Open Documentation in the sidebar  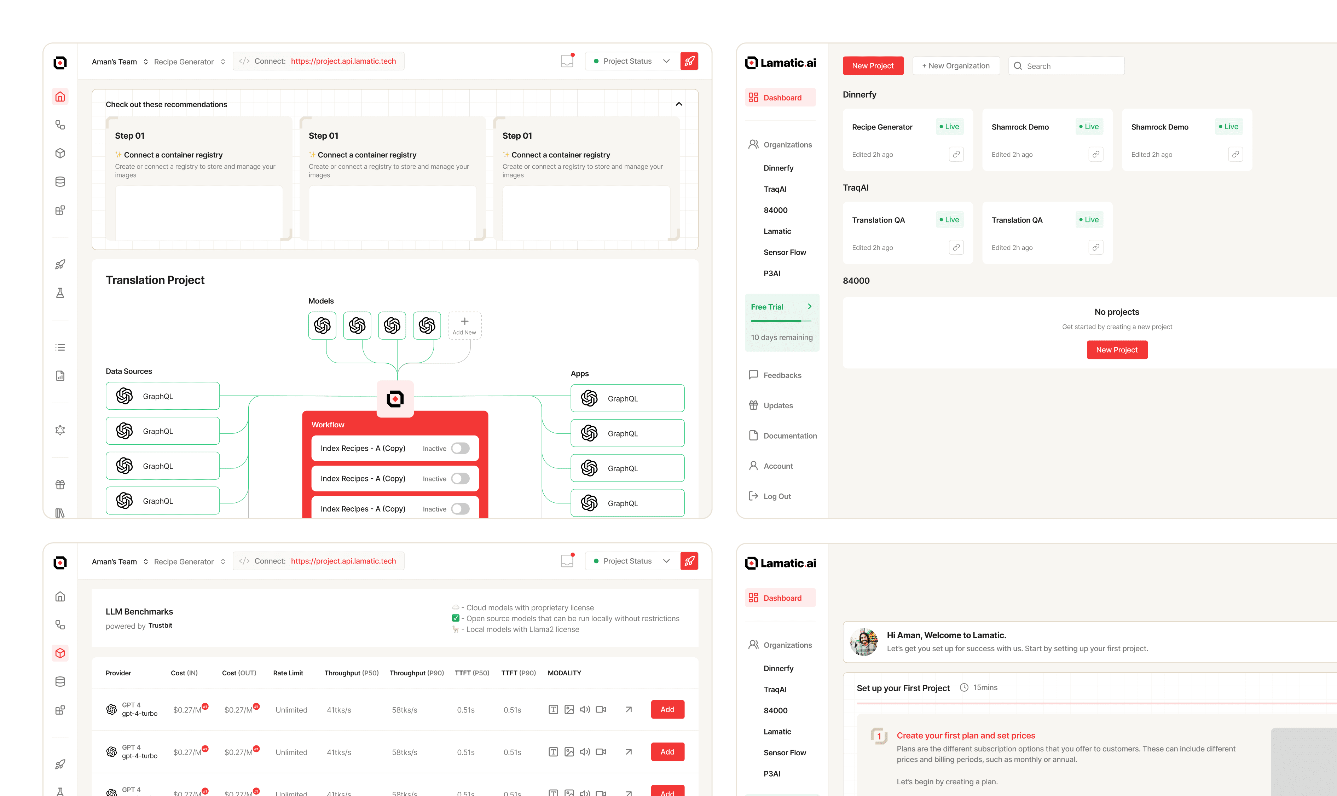pos(782,436)
